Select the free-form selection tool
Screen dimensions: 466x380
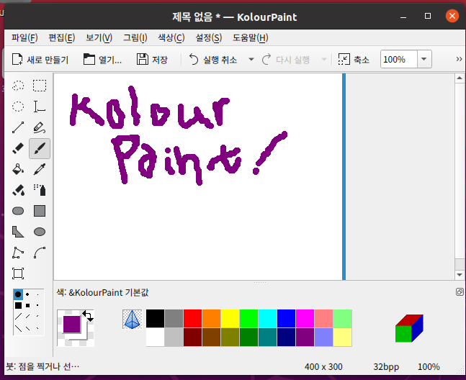[x=18, y=86]
